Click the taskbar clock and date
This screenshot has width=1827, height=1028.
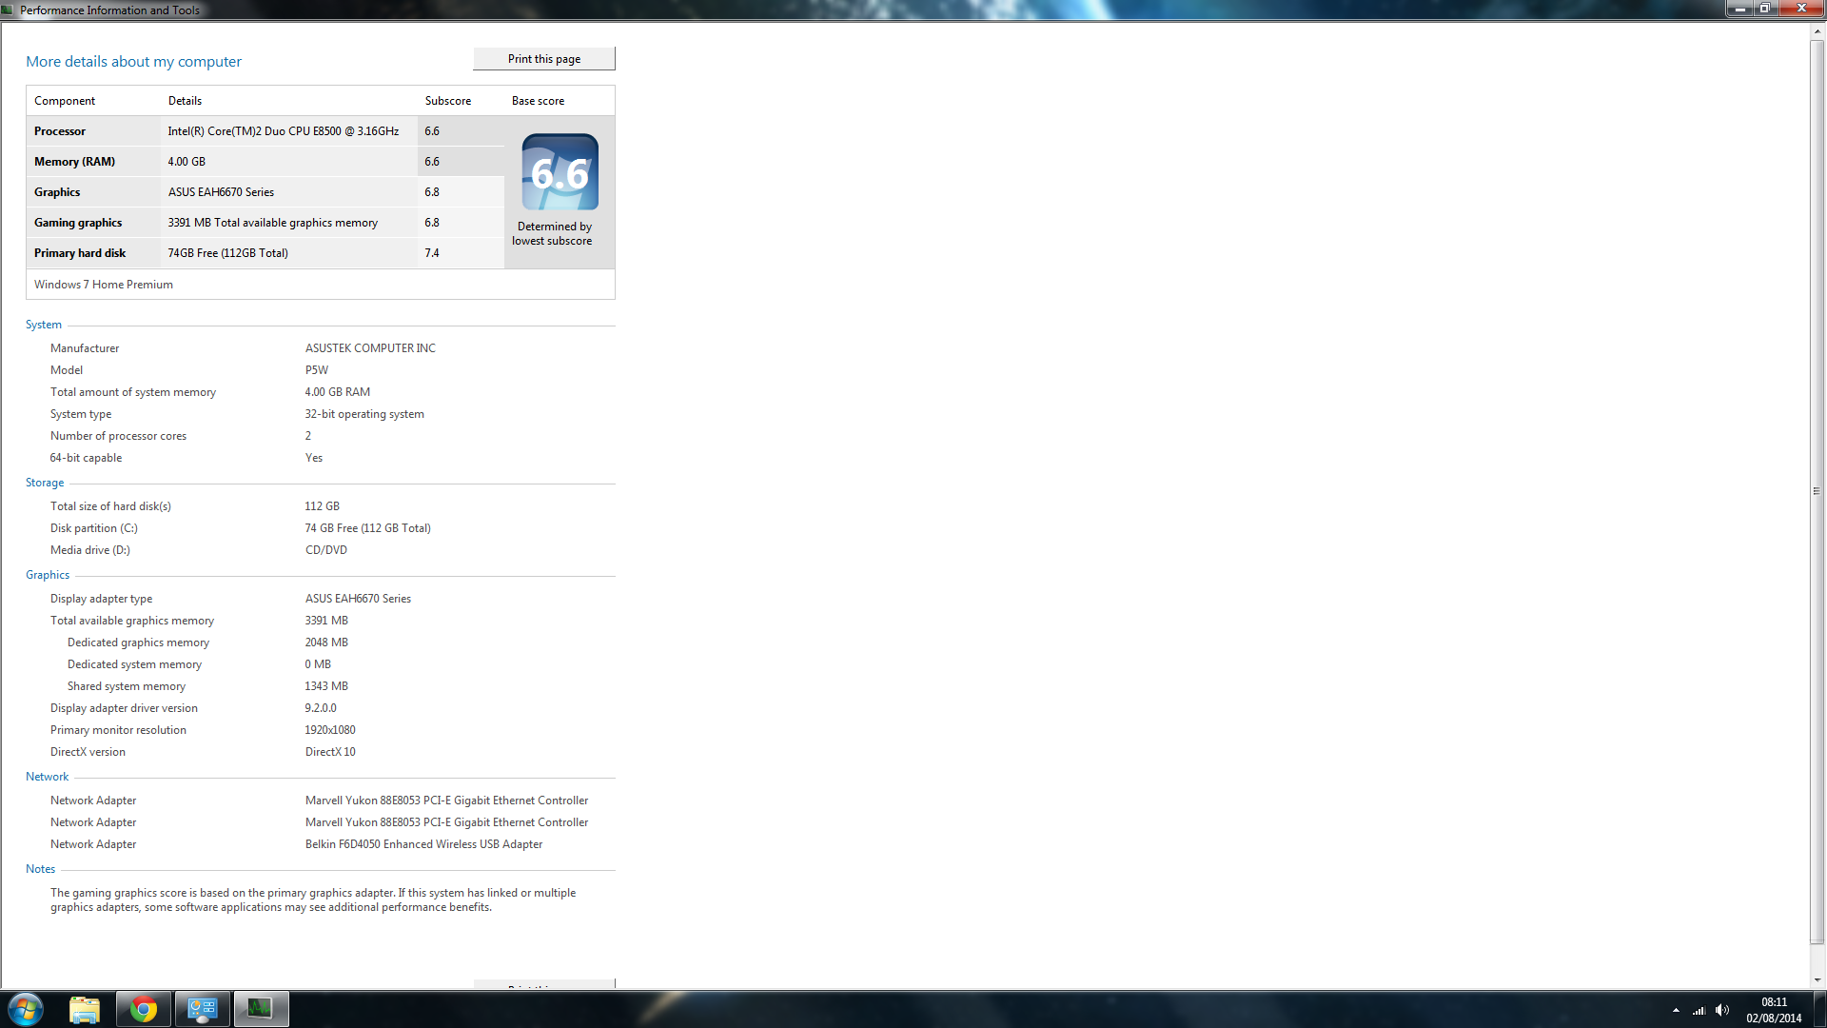(x=1774, y=1010)
